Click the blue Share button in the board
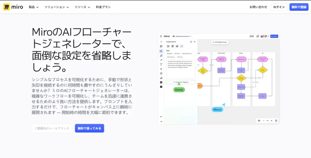This screenshot has width=311, height=158. (x=274, y=36)
